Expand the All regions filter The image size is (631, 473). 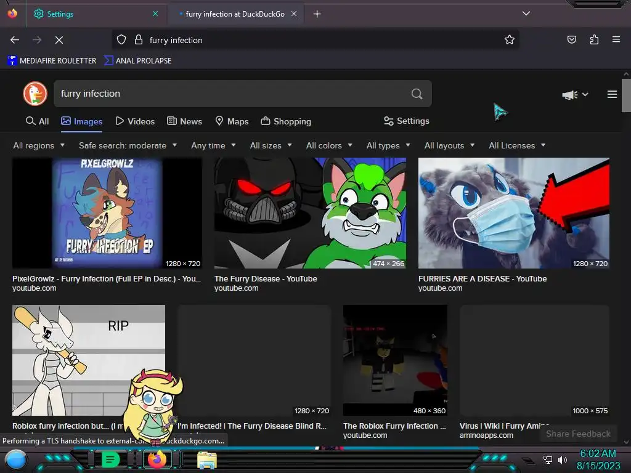(39, 145)
